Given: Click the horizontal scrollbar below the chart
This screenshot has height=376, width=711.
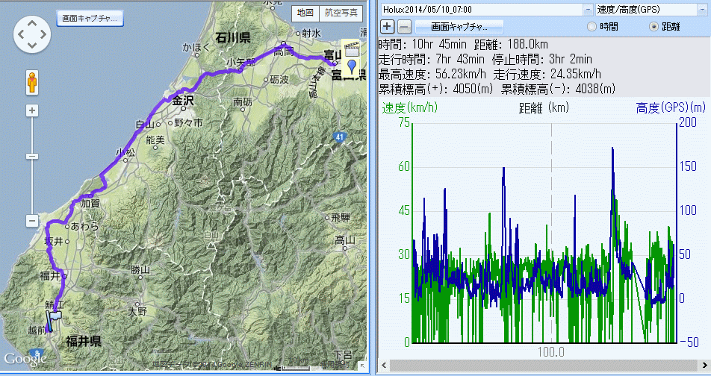Looking at the screenshot, I should pyautogui.click(x=545, y=366).
